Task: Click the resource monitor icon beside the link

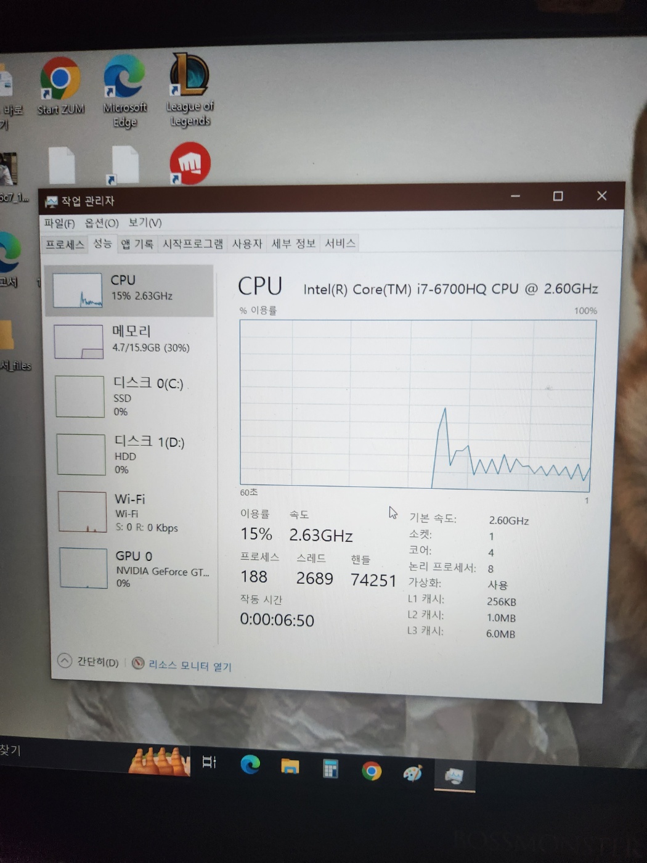Action: pyautogui.click(x=139, y=663)
